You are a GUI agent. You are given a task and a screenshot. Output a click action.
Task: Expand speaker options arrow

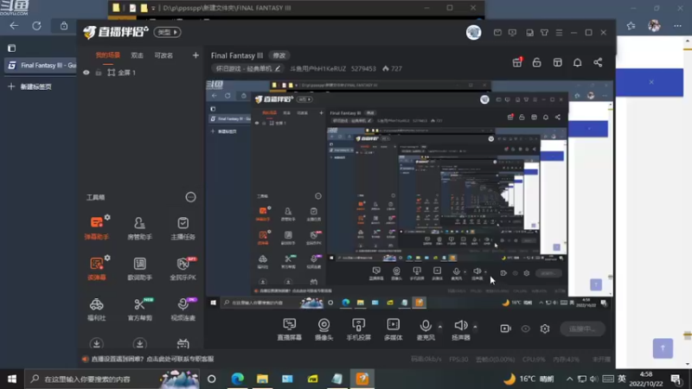[x=475, y=327]
